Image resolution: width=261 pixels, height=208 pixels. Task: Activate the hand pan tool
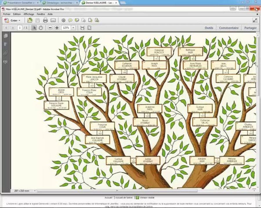click(41, 28)
